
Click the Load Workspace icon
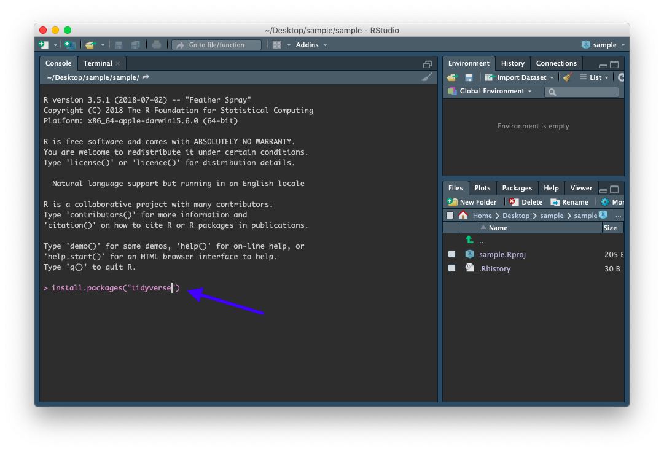tap(452, 77)
